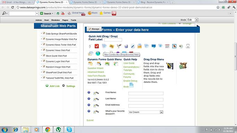Click the info icon beside First Name
This screenshot has height=133, width=237.
tap(89, 92)
